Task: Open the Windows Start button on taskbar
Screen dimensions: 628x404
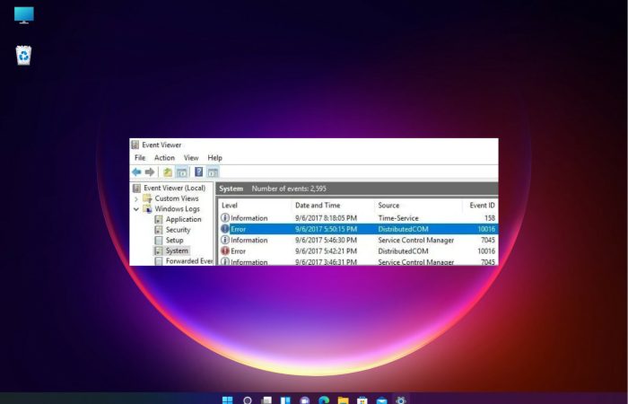Action: pyautogui.click(x=228, y=400)
